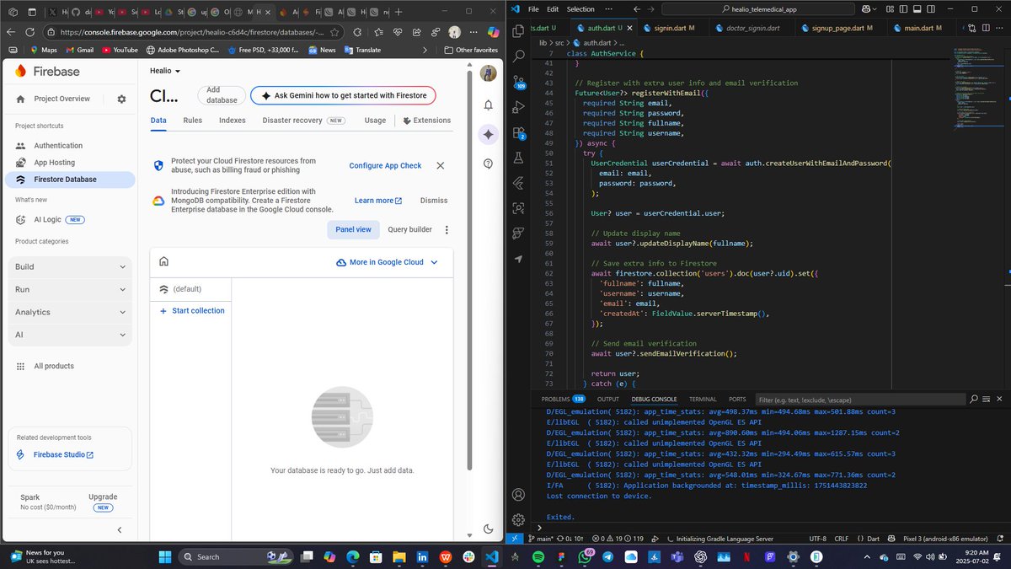The image size is (1011, 569).
Task: Click Configure App Check link
Action: tap(385, 166)
